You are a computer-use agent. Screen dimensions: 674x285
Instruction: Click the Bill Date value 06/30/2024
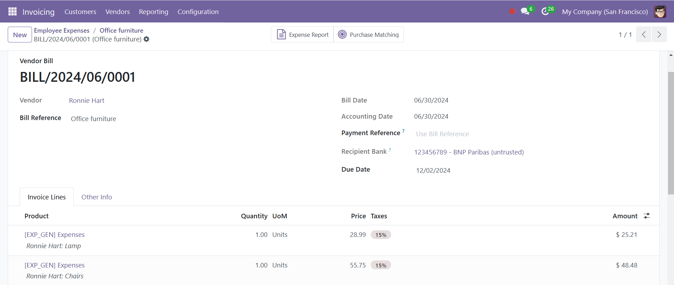point(431,100)
